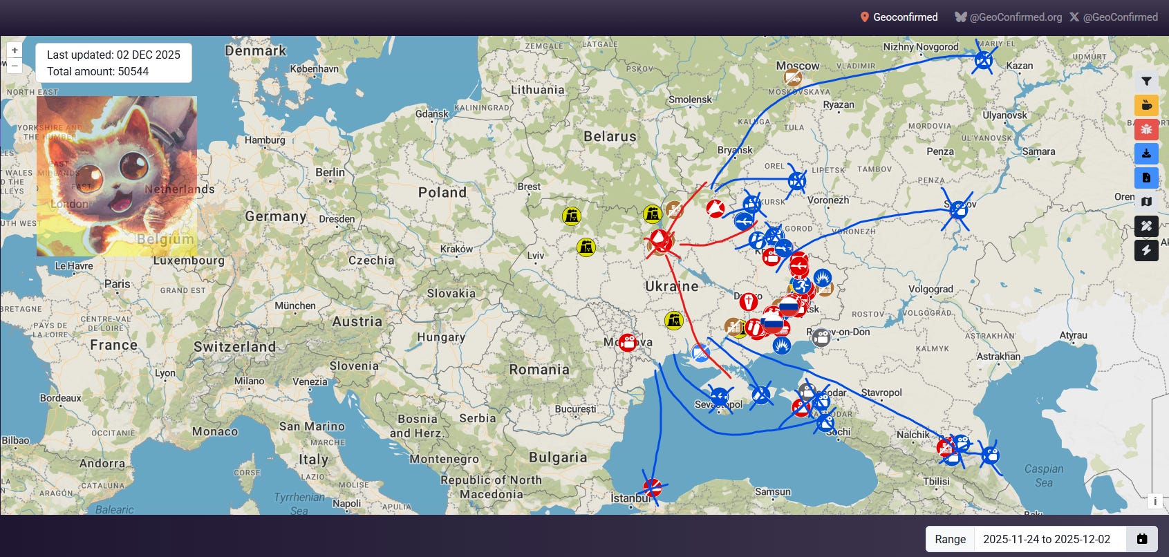
Task: Open the folded map layers button
Action: point(1146,202)
